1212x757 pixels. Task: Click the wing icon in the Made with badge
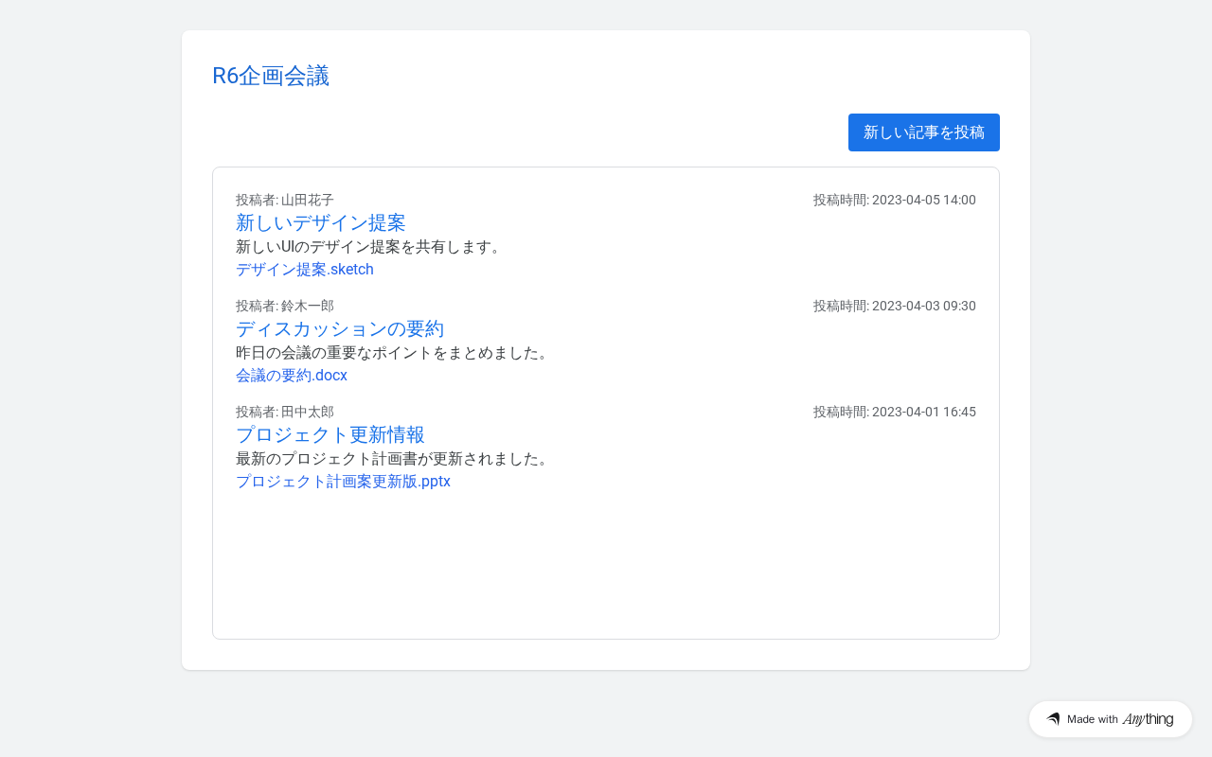click(1053, 719)
